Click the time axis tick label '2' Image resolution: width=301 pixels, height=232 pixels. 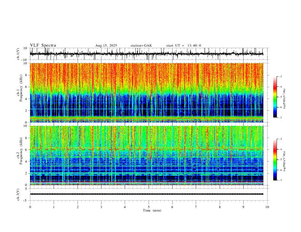click(x=78, y=207)
